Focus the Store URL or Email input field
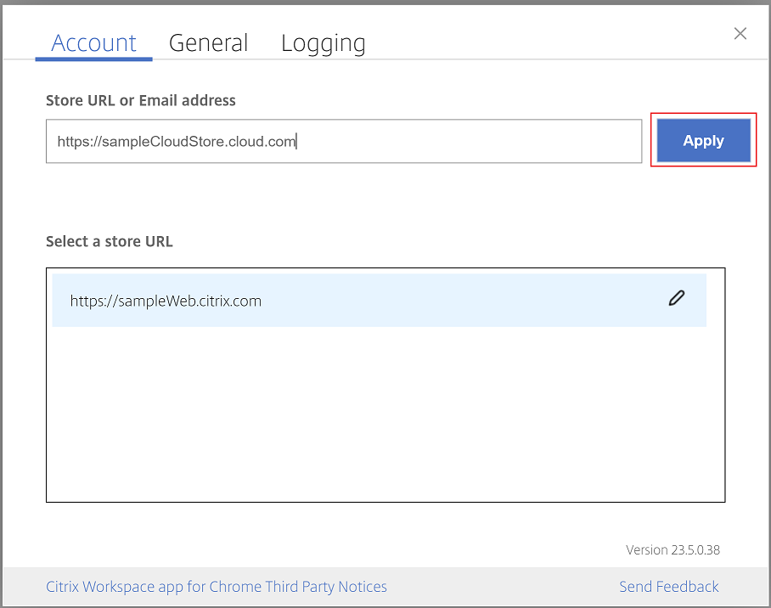The image size is (771, 608). pos(344,141)
